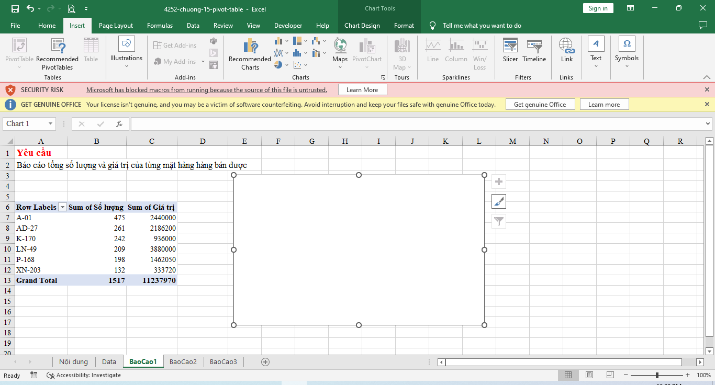Click the blocked macros message link

click(x=207, y=90)
